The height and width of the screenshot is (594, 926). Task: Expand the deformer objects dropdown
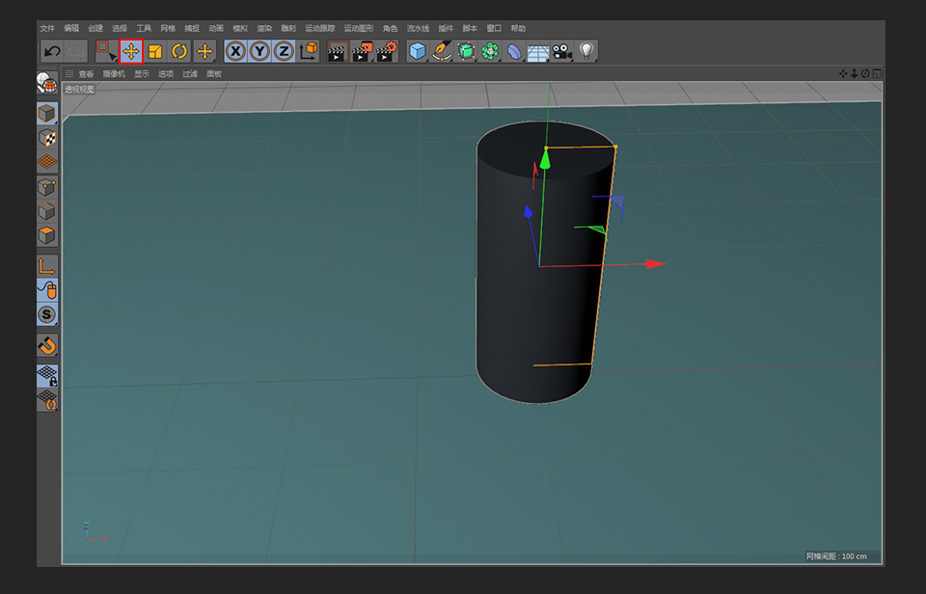pyautogui.click(x=513, y=52)
